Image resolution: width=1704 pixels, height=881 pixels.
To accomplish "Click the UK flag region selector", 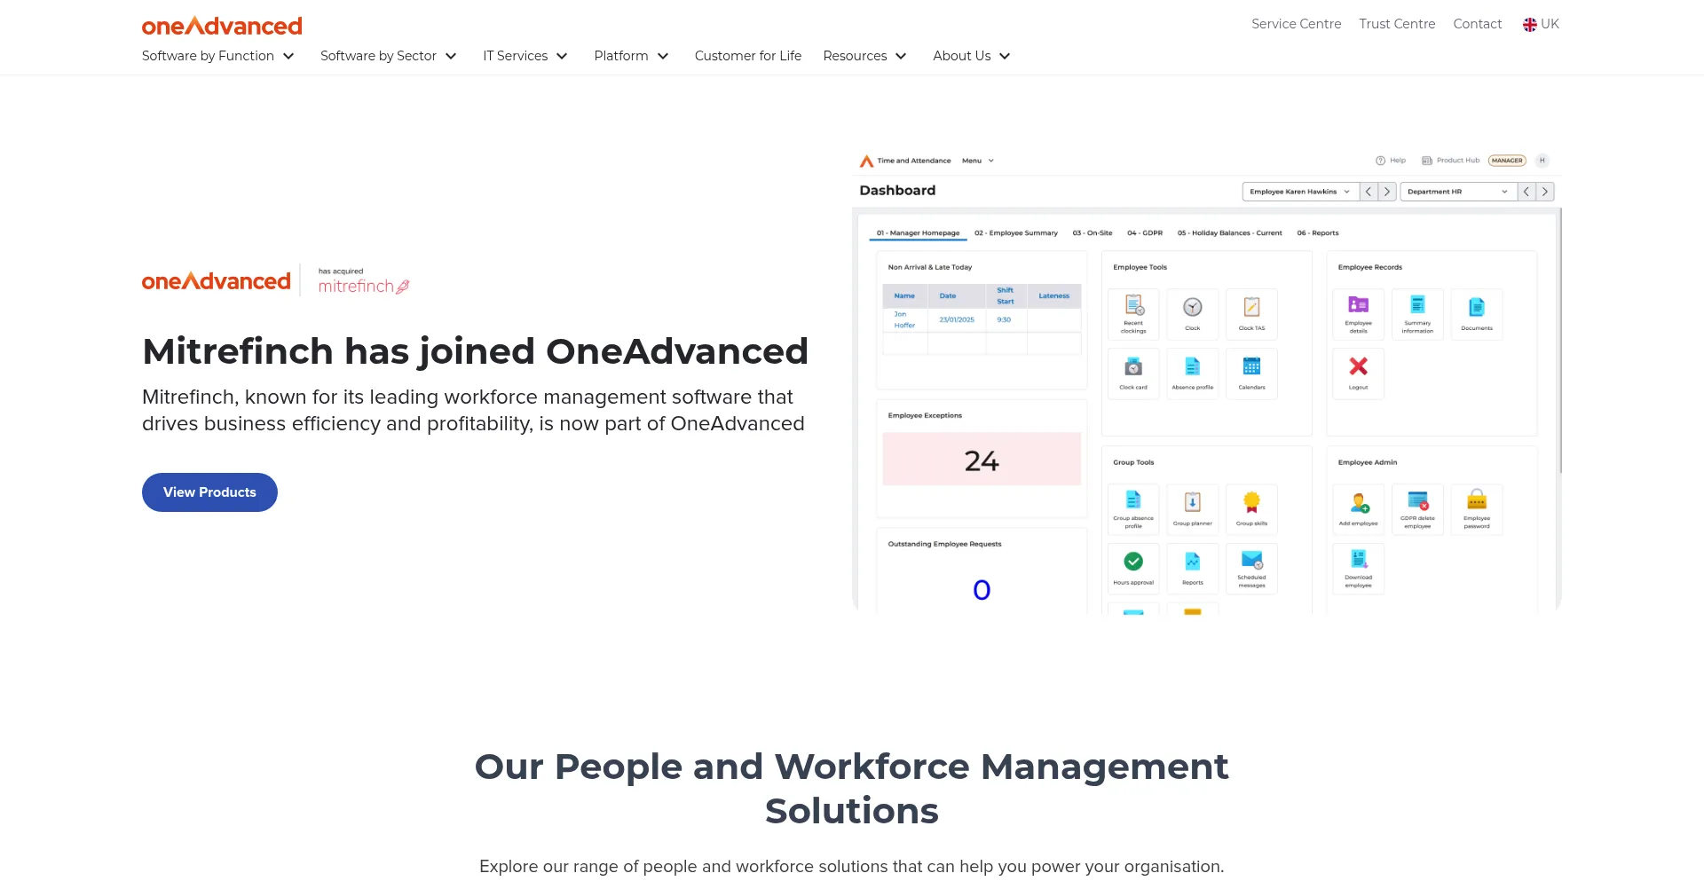I will 1541,24.
